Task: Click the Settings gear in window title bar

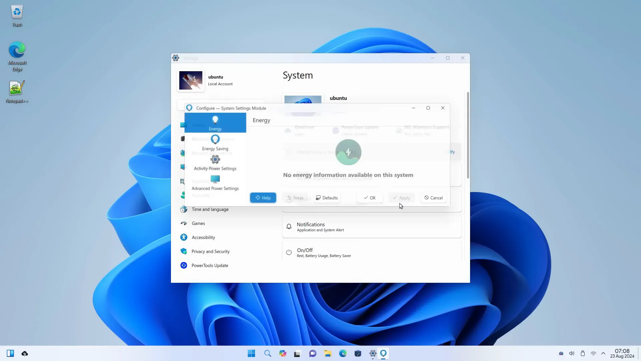Action: click(x=176, y=58)
